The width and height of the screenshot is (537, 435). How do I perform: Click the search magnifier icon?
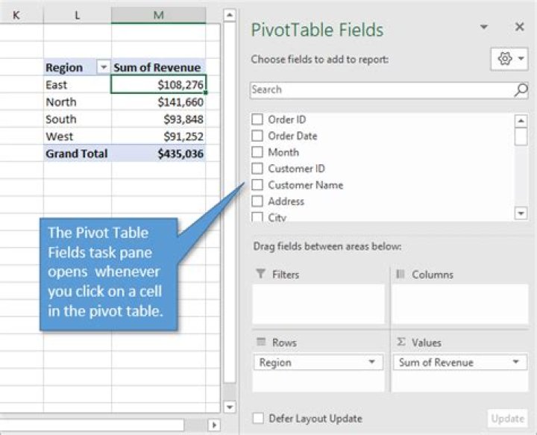point(521,90)
